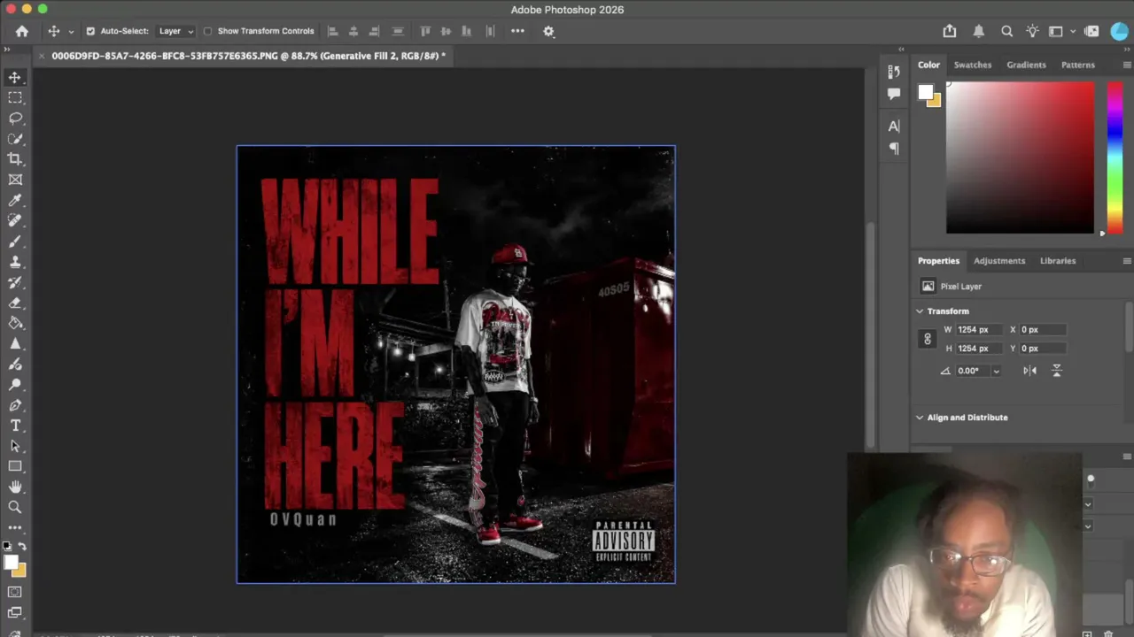Select the Horizontal Type tool
The height and width of the screenshot is (637, 1134).
[x=15, y=426]
